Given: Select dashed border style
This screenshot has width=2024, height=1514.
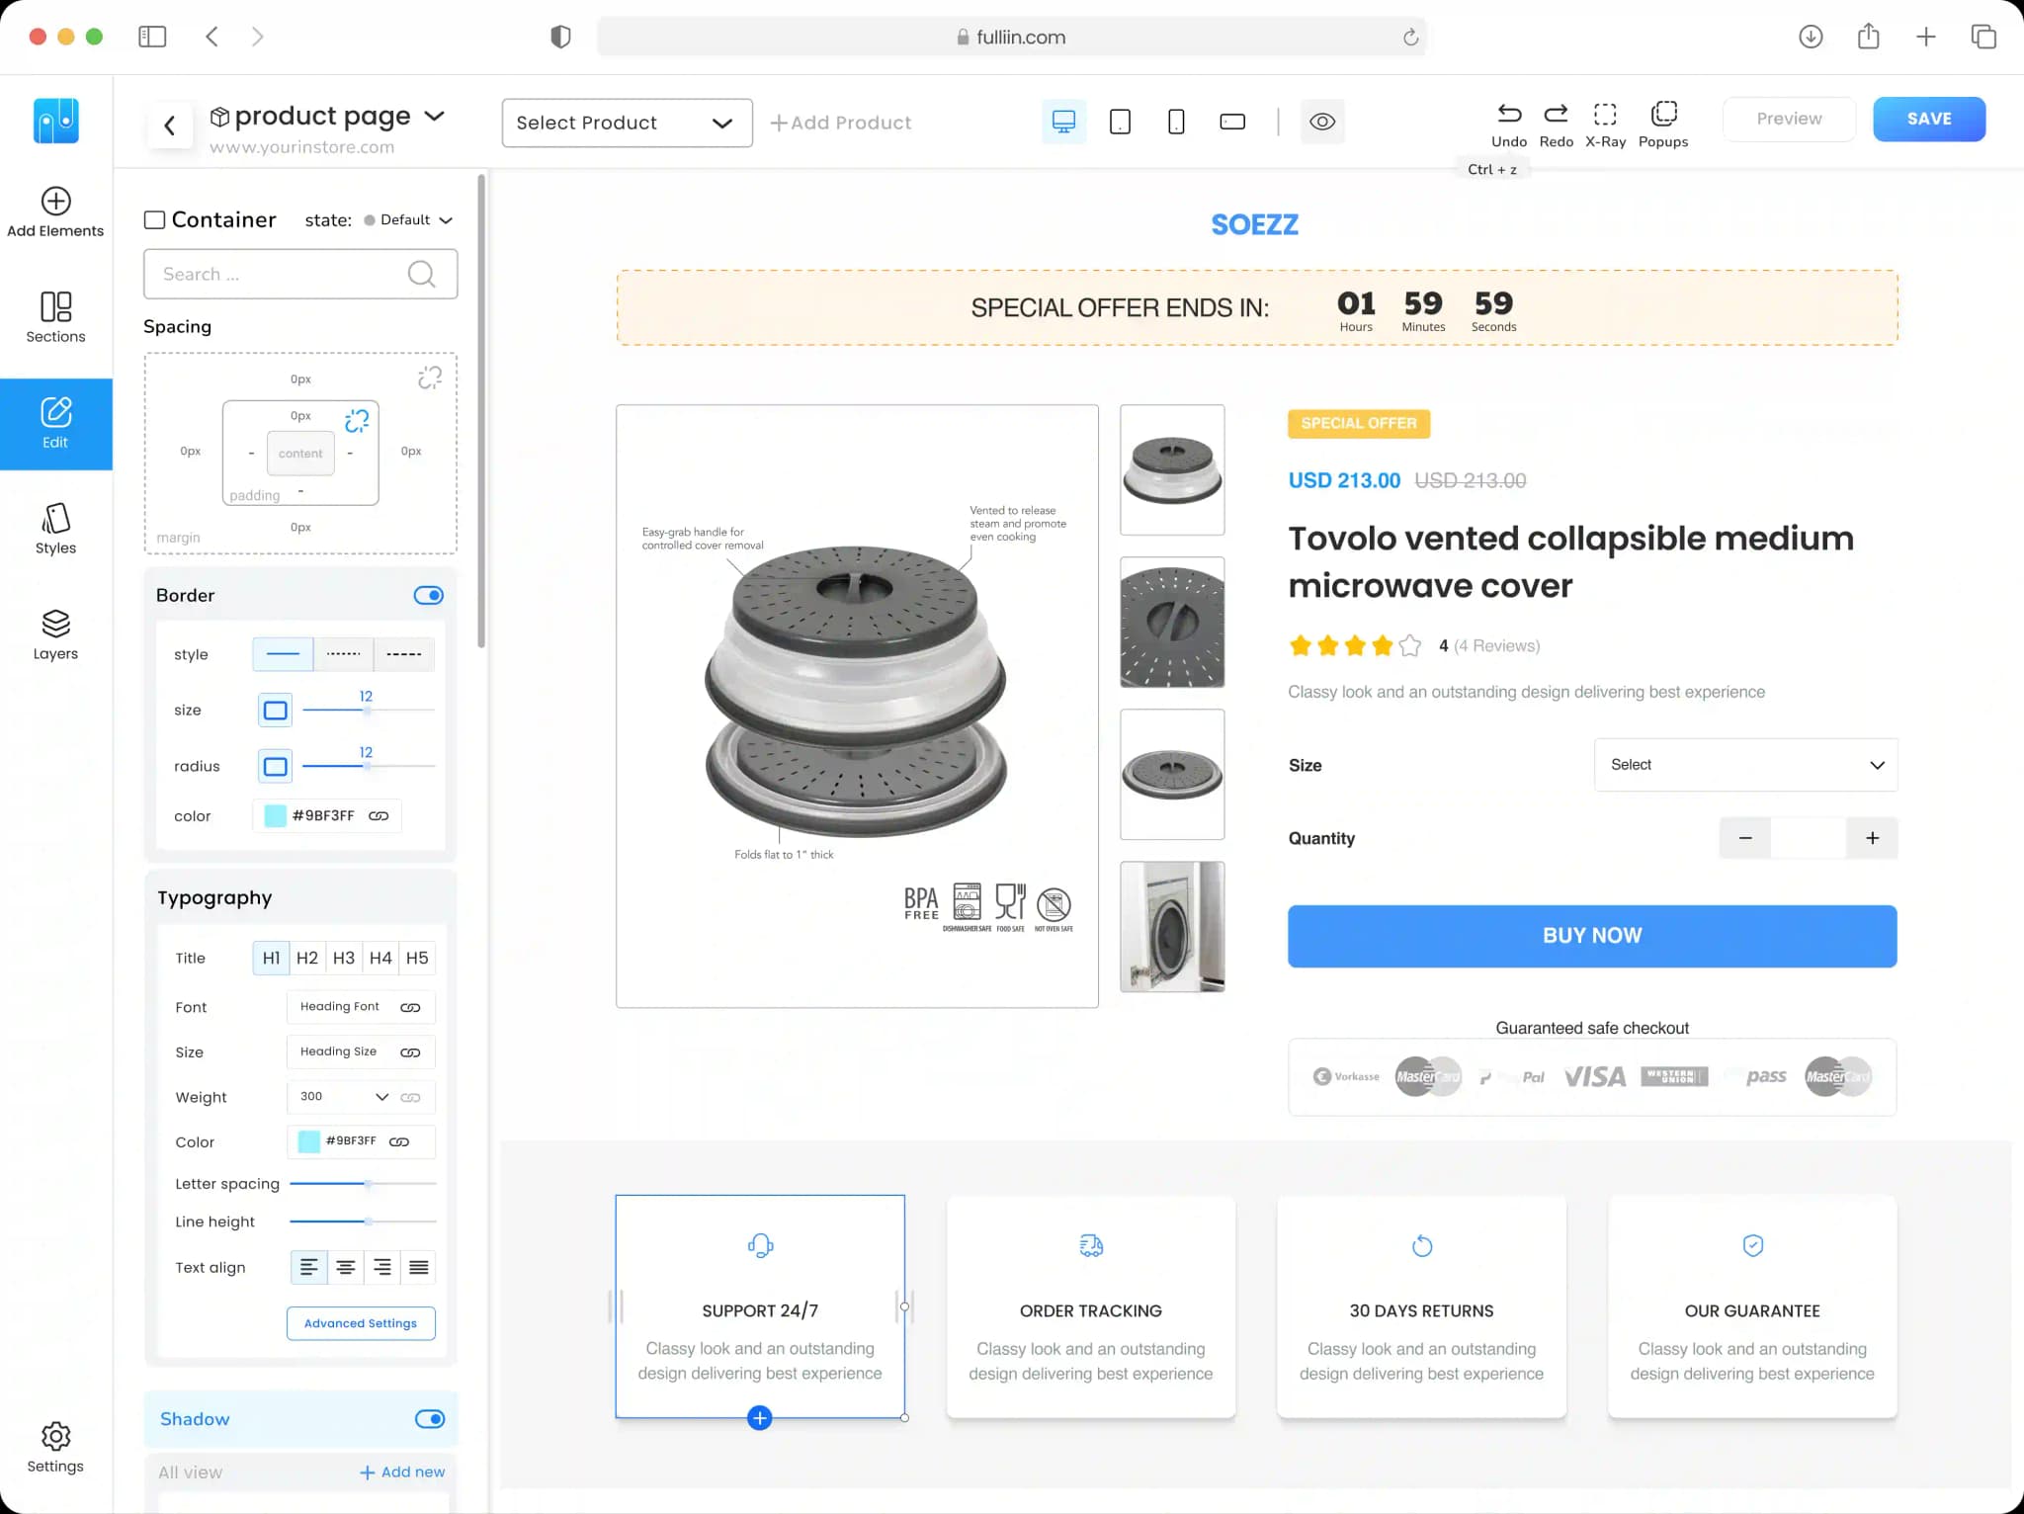Looking at the screenshot, I should coord(403,654).
